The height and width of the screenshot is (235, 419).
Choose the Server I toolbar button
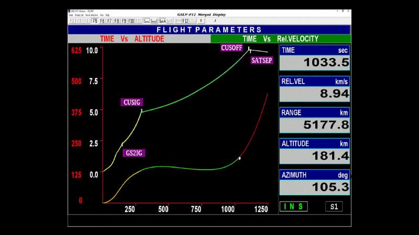(x=147, y=21)
